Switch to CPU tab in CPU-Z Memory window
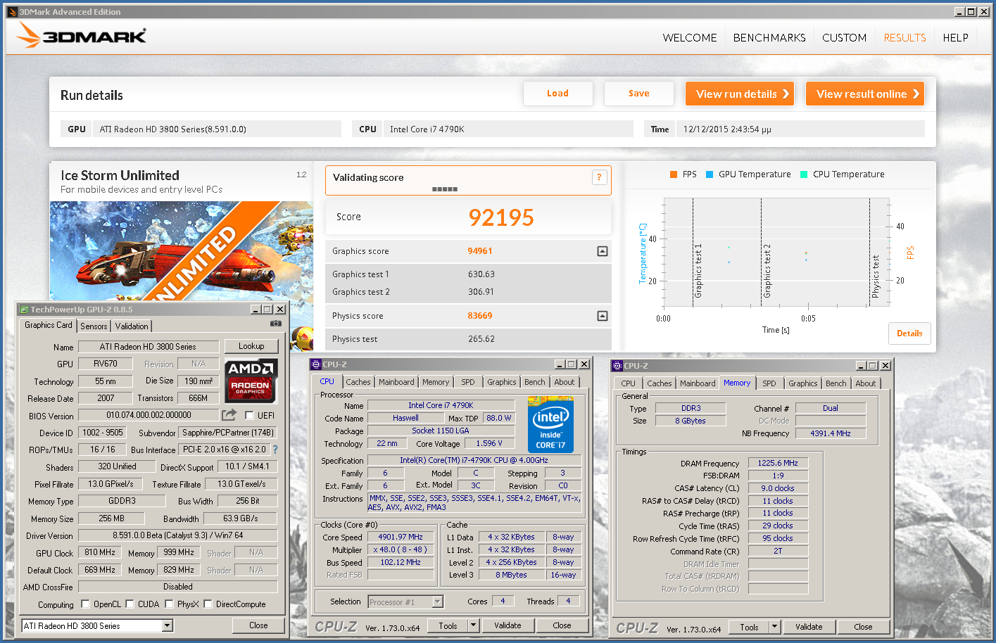Viewport: 996px width, 643px height. tap(628, 383)
